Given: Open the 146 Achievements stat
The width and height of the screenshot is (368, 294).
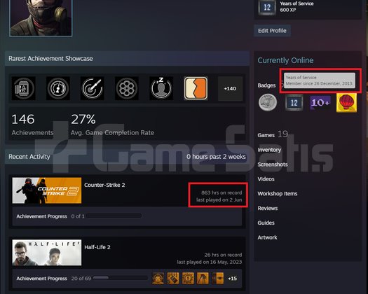Looking at the screenshot, I should pos(33,125).
